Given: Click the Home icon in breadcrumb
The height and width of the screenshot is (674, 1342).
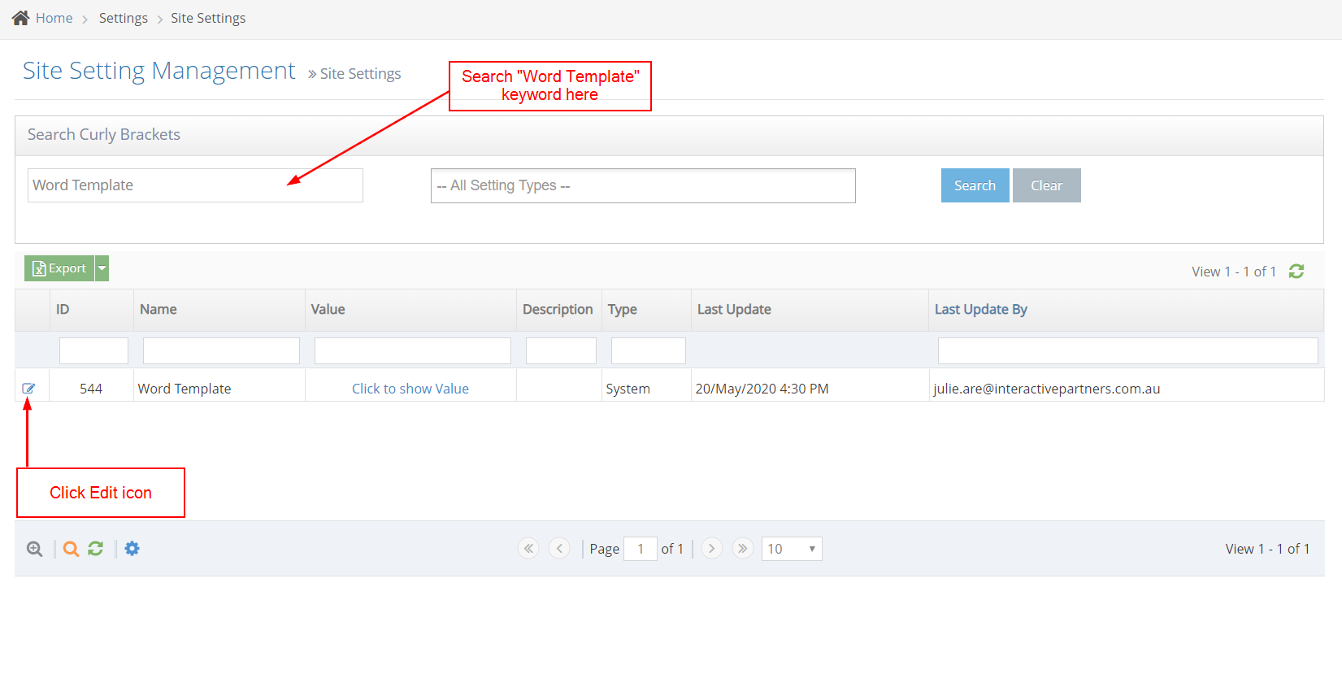Looking at the screenshot, I should (21, 18).
